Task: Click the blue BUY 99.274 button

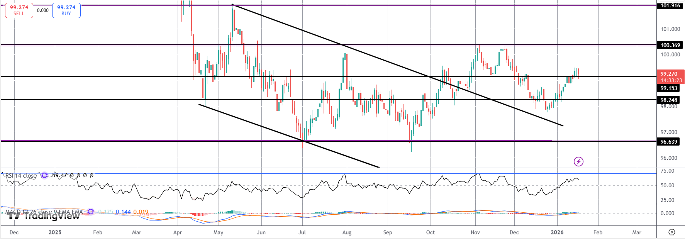Action: [x=66, y=10]
